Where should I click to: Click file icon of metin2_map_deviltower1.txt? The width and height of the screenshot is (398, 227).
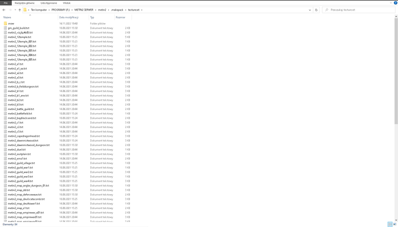point(6,203)
